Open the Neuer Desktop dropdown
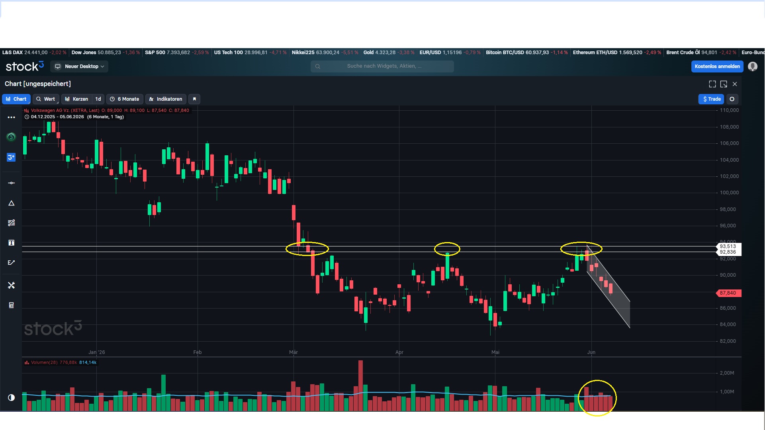The image size is (765, 430). click(79, 66)
